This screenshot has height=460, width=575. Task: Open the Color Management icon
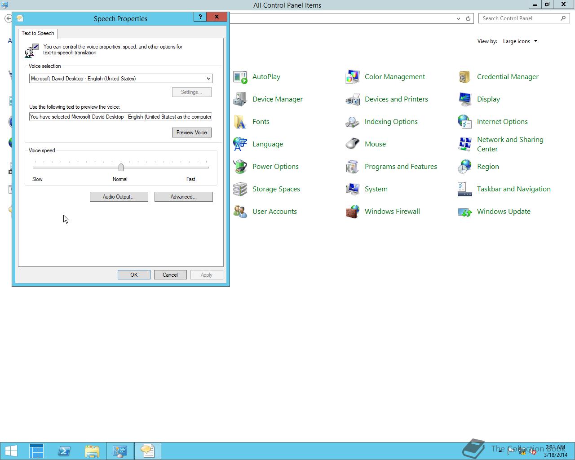(x=353, y=77)
